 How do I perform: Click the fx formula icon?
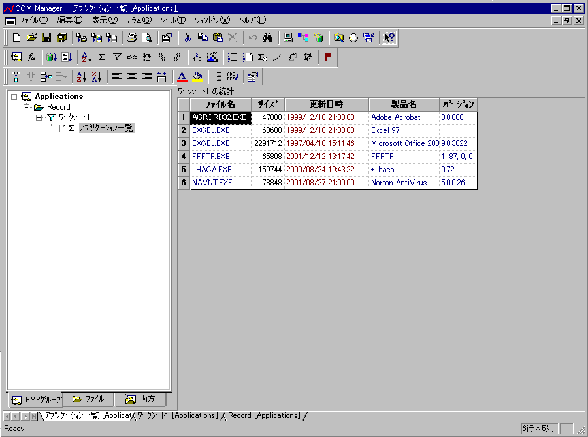31,57
